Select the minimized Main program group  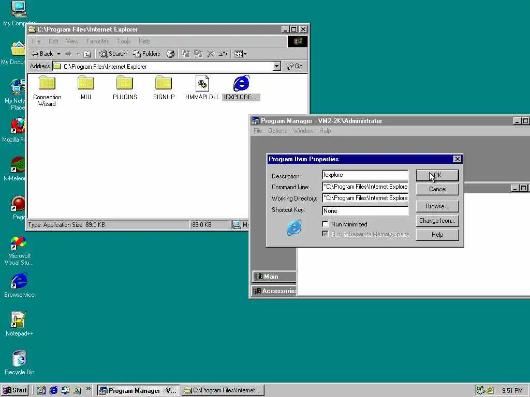274,277
